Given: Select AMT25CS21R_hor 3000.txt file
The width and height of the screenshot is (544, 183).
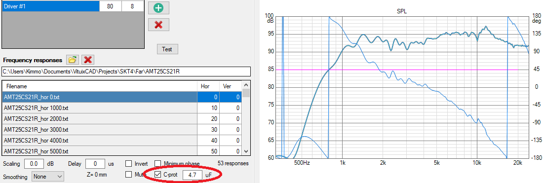Looking at the screenshot, I should click(x=100, y=130).
